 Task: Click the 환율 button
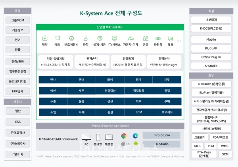[17, 50]
